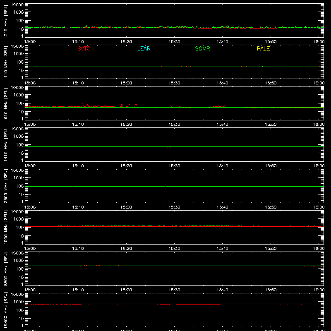Screen dimensions: 331x331
Task: Click the green SGMR station label
Action: [x=202, y=48]
